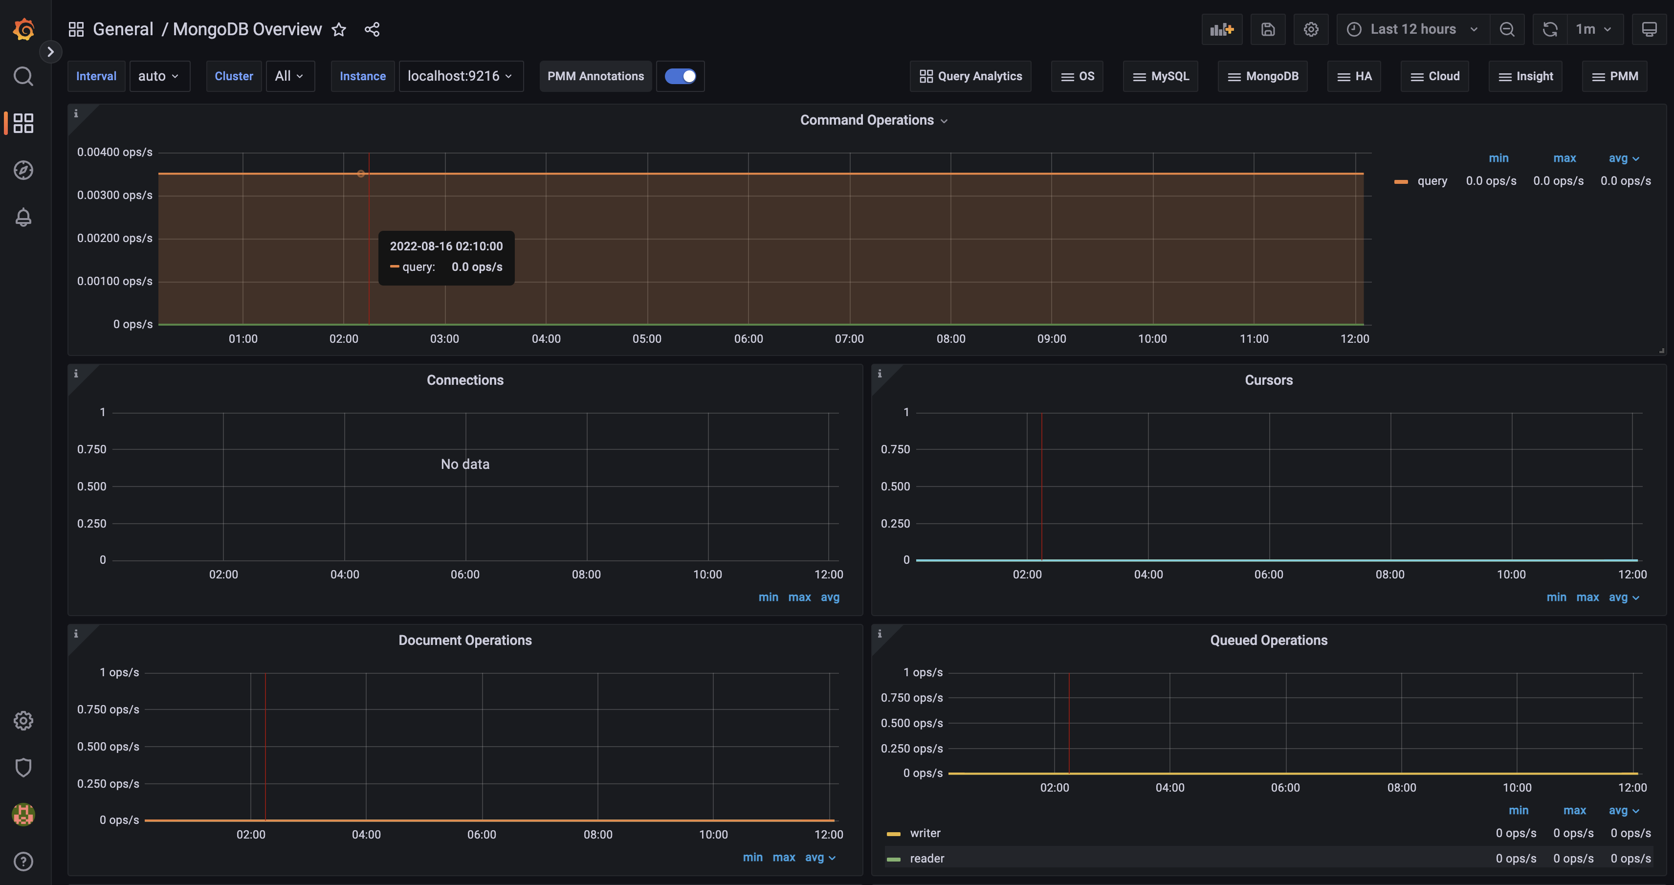Open Last 12 hours time range selector
This screenshot has width=1674, height=885.
click(1411, 29)
